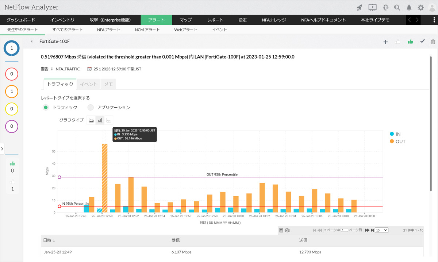Switch to Webアラート subtab
Image resolution: width=438 pixels, height=262 pixels.
186,30
